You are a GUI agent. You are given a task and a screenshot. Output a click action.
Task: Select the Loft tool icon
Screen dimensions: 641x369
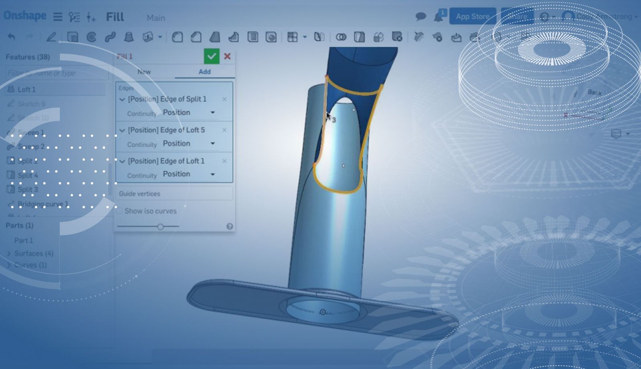(x=129, y=37)
